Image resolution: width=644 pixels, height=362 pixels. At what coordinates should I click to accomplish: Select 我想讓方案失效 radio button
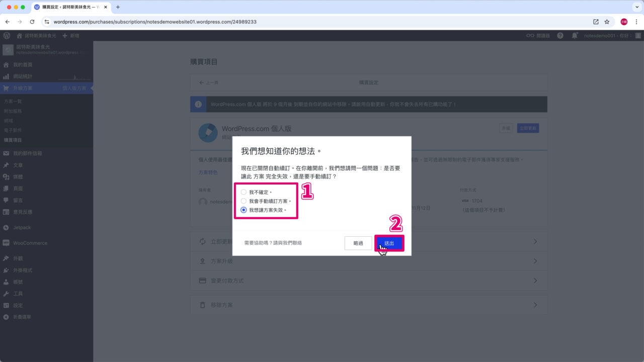tap(244, 210)
